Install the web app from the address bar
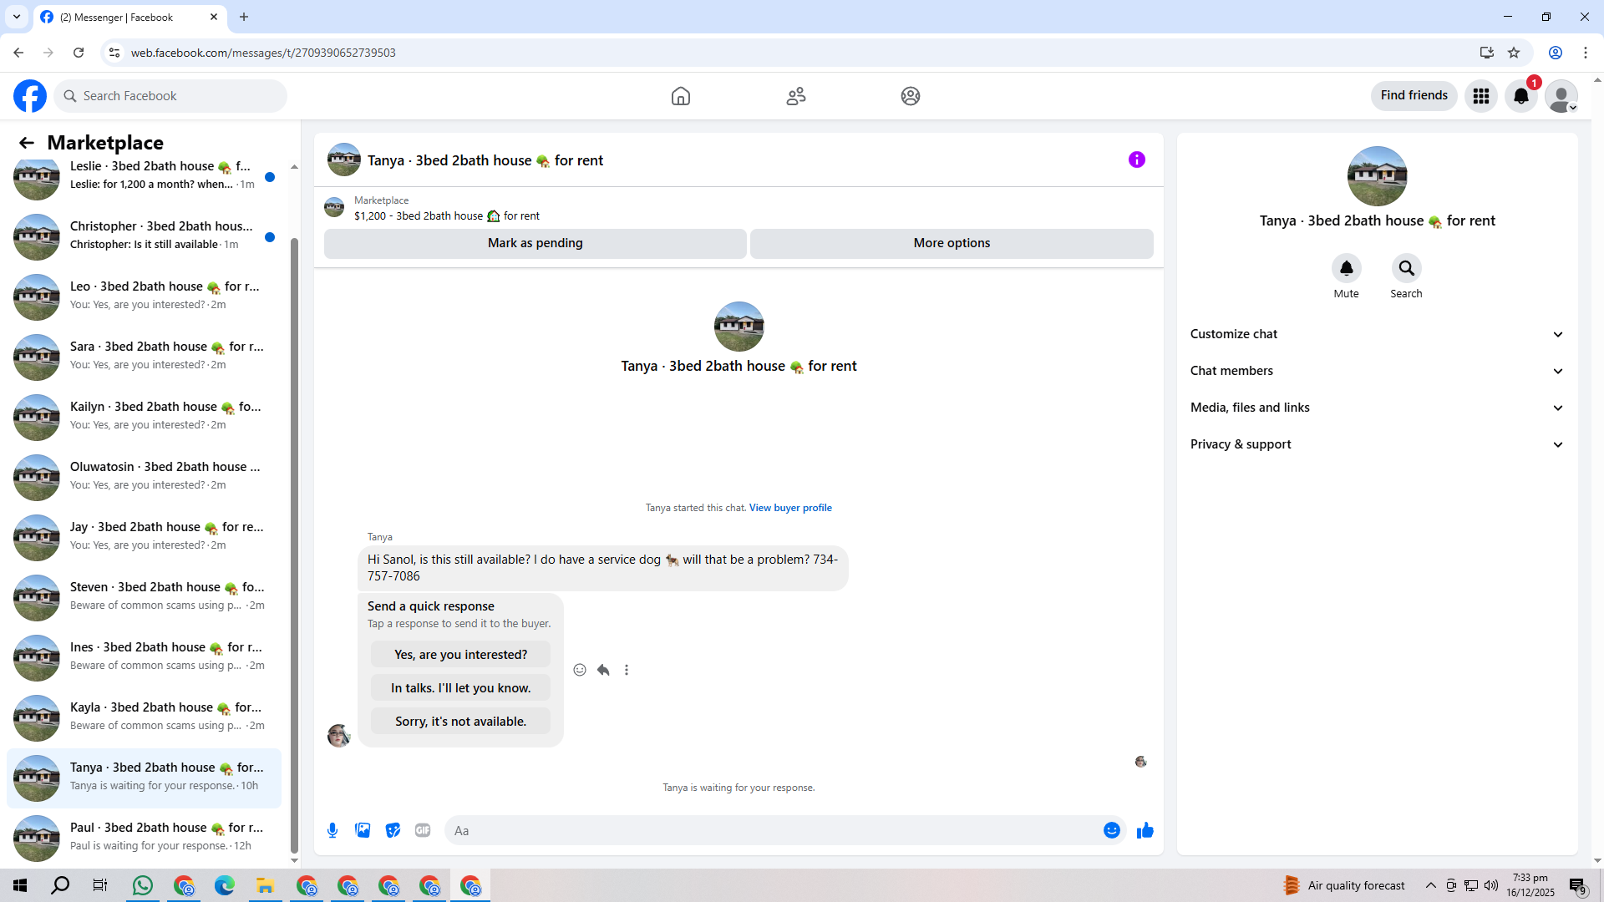Image resolution: width=1604 pixels, height=902 pixels. [1487, 53]
